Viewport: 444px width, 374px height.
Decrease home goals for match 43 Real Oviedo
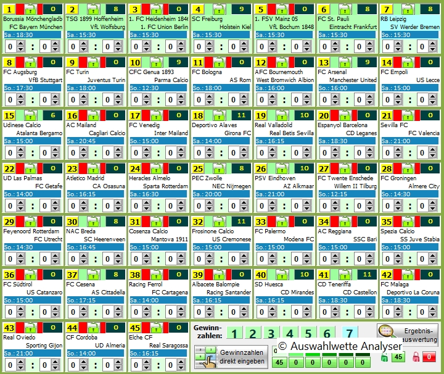(21, 368)
